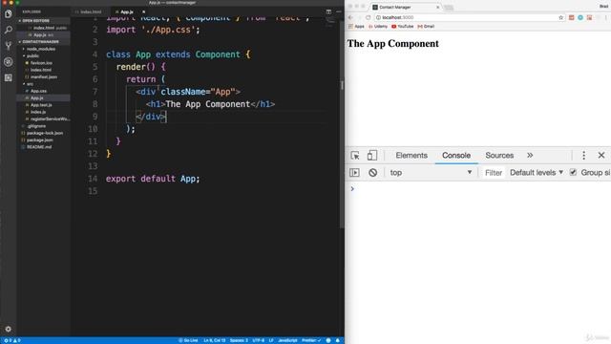Viewport: 611px width, 344px height.
Task: Reload the localhost page
Action: [x=368, y=17]
